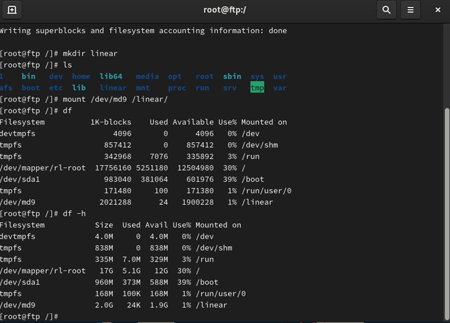The image size is (450, 323).
Task: Click the Size column header
Action: point(104,225)
